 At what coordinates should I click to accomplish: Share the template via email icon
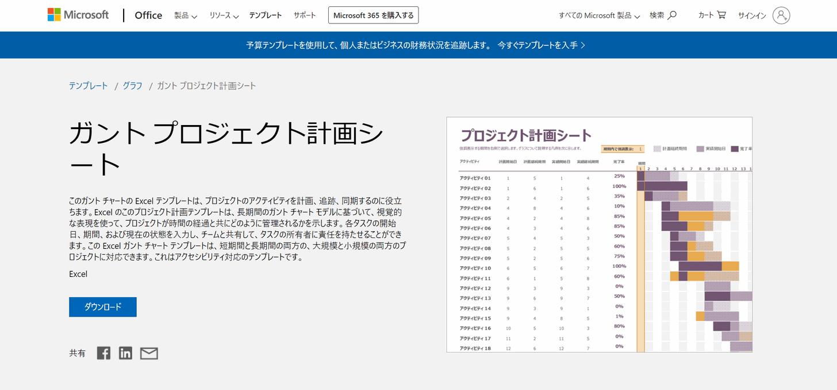pyautogui.click(x=149, y=353)
